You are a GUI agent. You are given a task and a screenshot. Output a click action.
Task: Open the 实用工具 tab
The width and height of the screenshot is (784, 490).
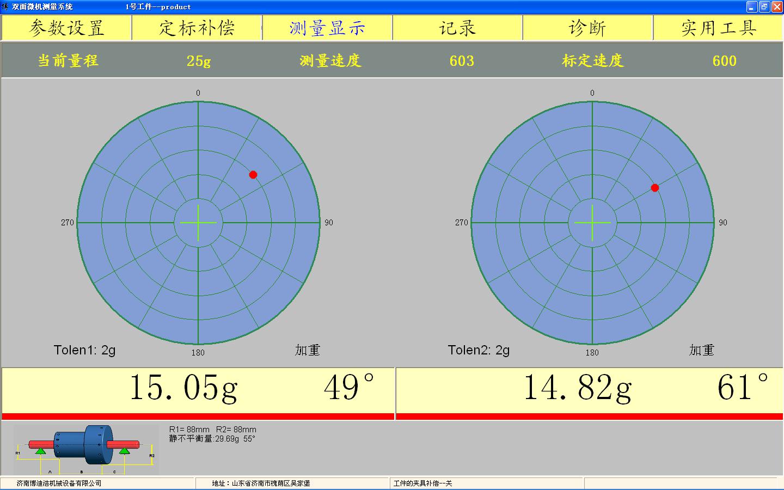(718, 28)
